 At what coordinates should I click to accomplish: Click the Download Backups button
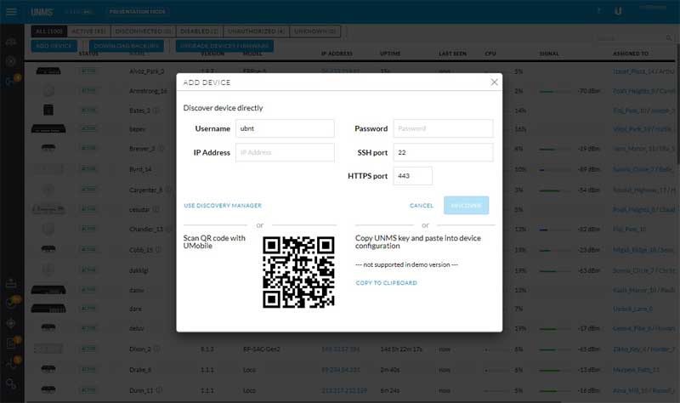(126, 46)
